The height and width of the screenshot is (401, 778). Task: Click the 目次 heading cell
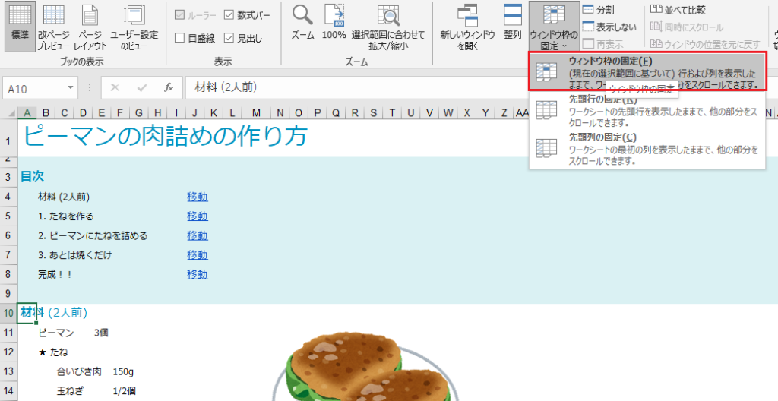point(32,176)
